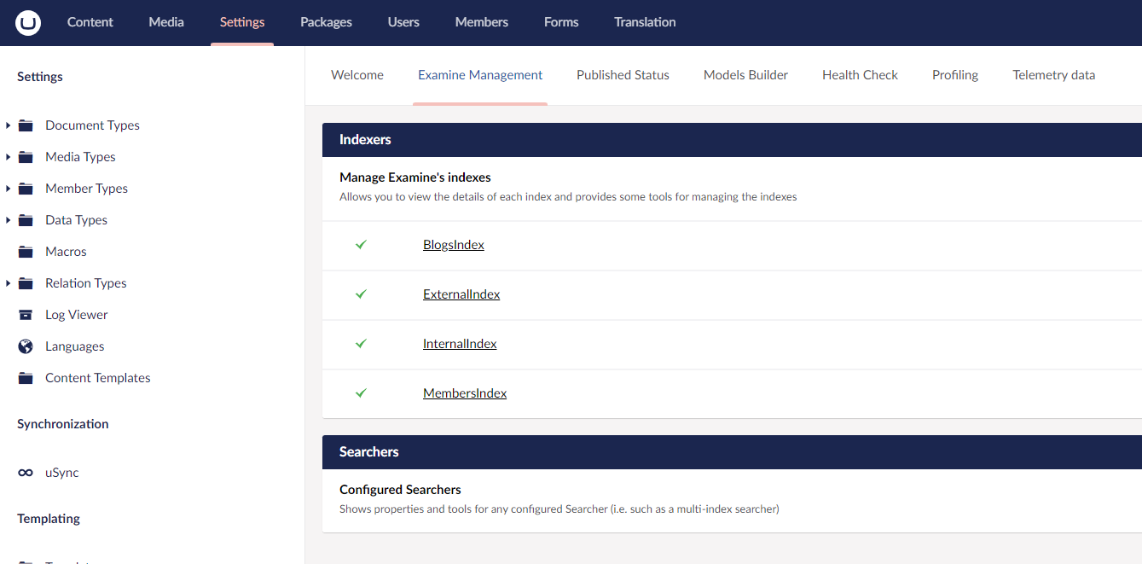Expand the Relation Types tree node

coord(8,283)
